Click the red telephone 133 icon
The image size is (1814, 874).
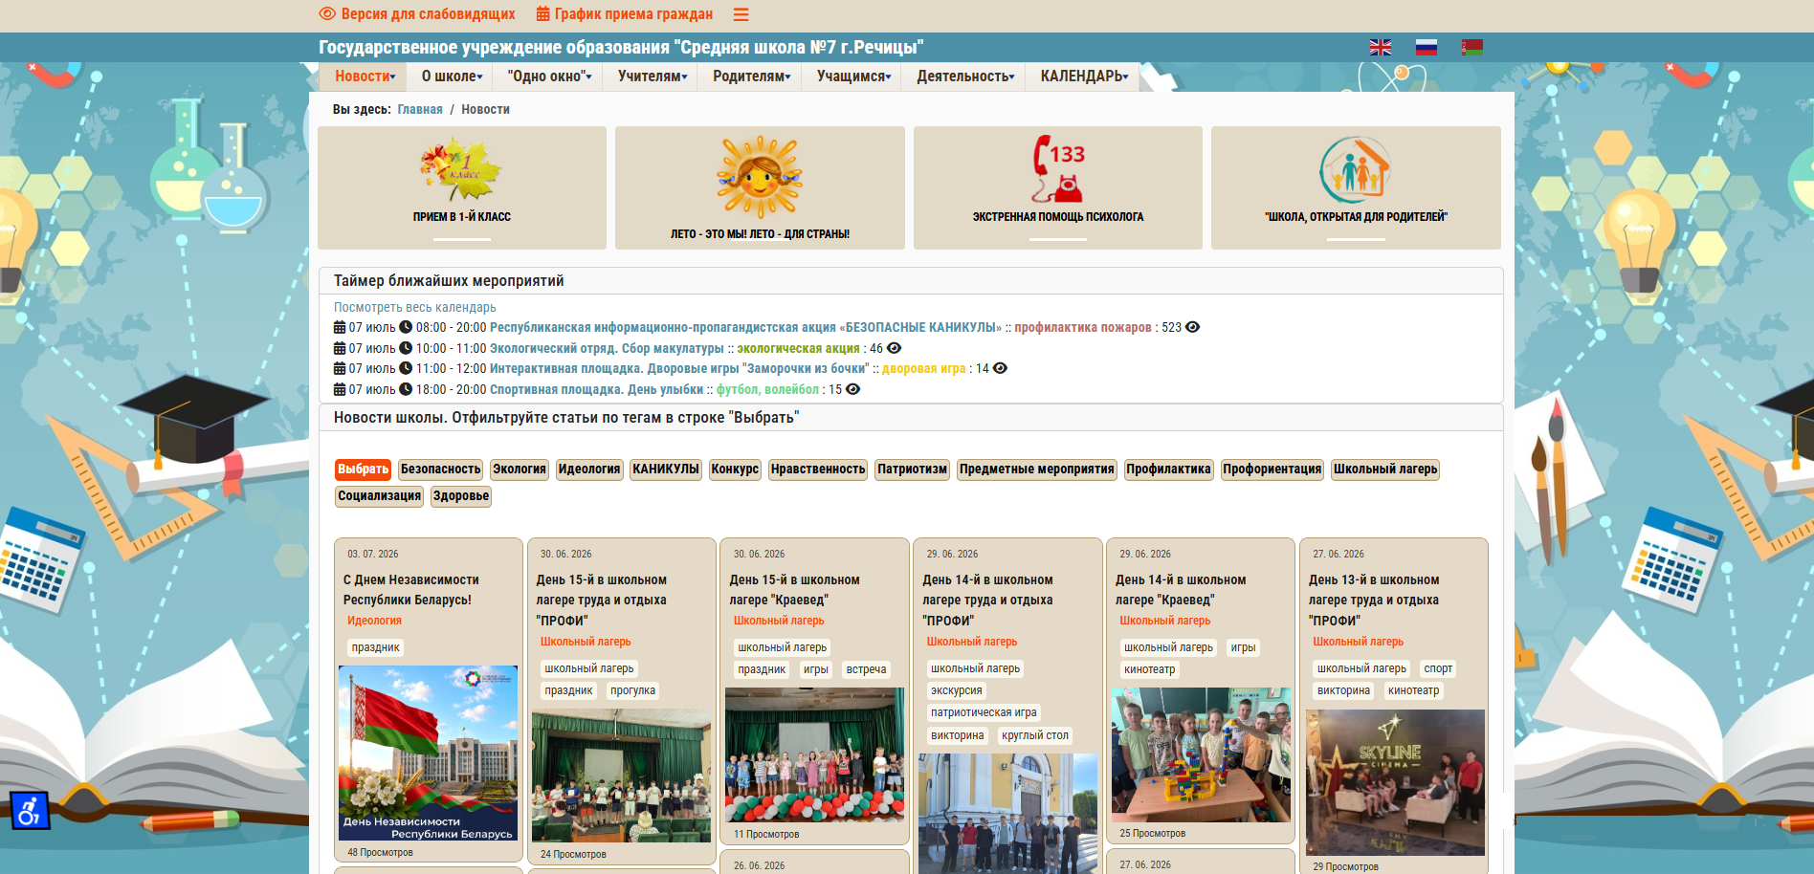(1058, 168)
